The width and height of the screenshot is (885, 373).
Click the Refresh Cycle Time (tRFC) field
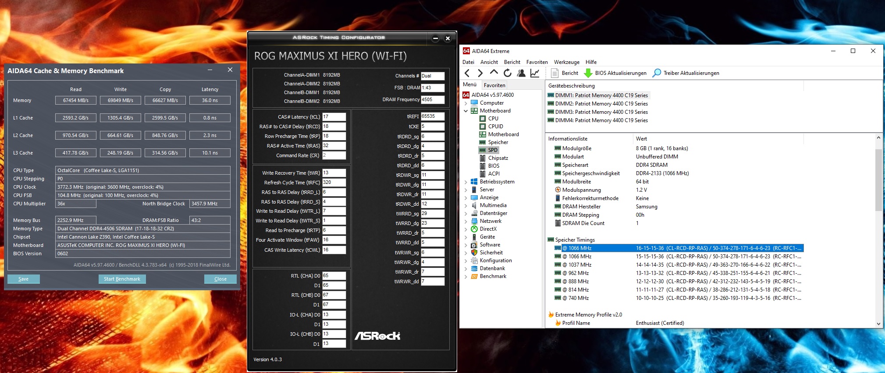coord(334,183)
